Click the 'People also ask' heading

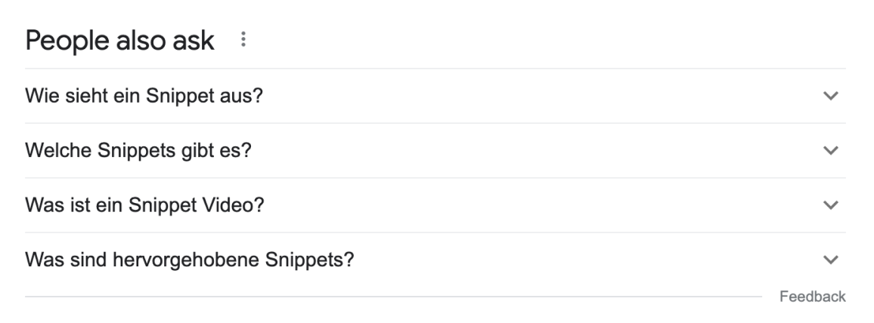[x=121, y=40]
